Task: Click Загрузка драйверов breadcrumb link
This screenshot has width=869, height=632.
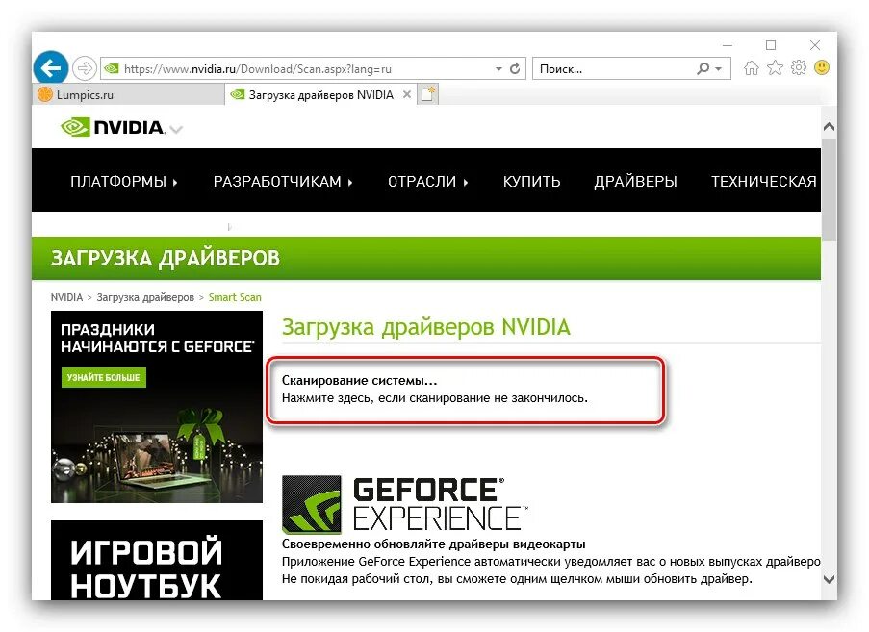Action: pos(145,297)
